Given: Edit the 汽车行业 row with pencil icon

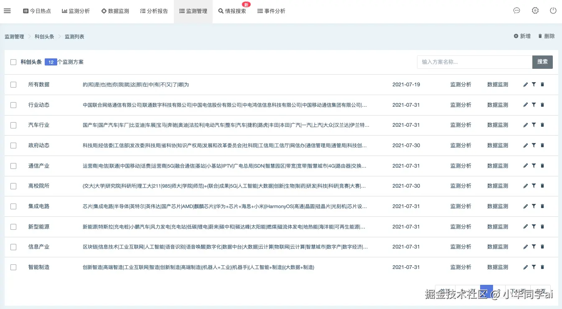Looking at the screenshot, I should click(x=526, y=125).
